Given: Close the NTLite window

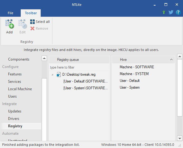Looking at the screenshot, I should (x=177, y=5).
